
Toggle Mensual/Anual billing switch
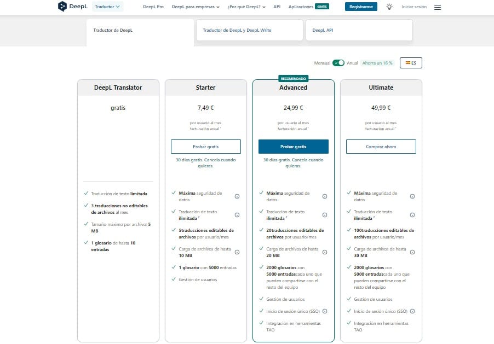coord(338,63)
